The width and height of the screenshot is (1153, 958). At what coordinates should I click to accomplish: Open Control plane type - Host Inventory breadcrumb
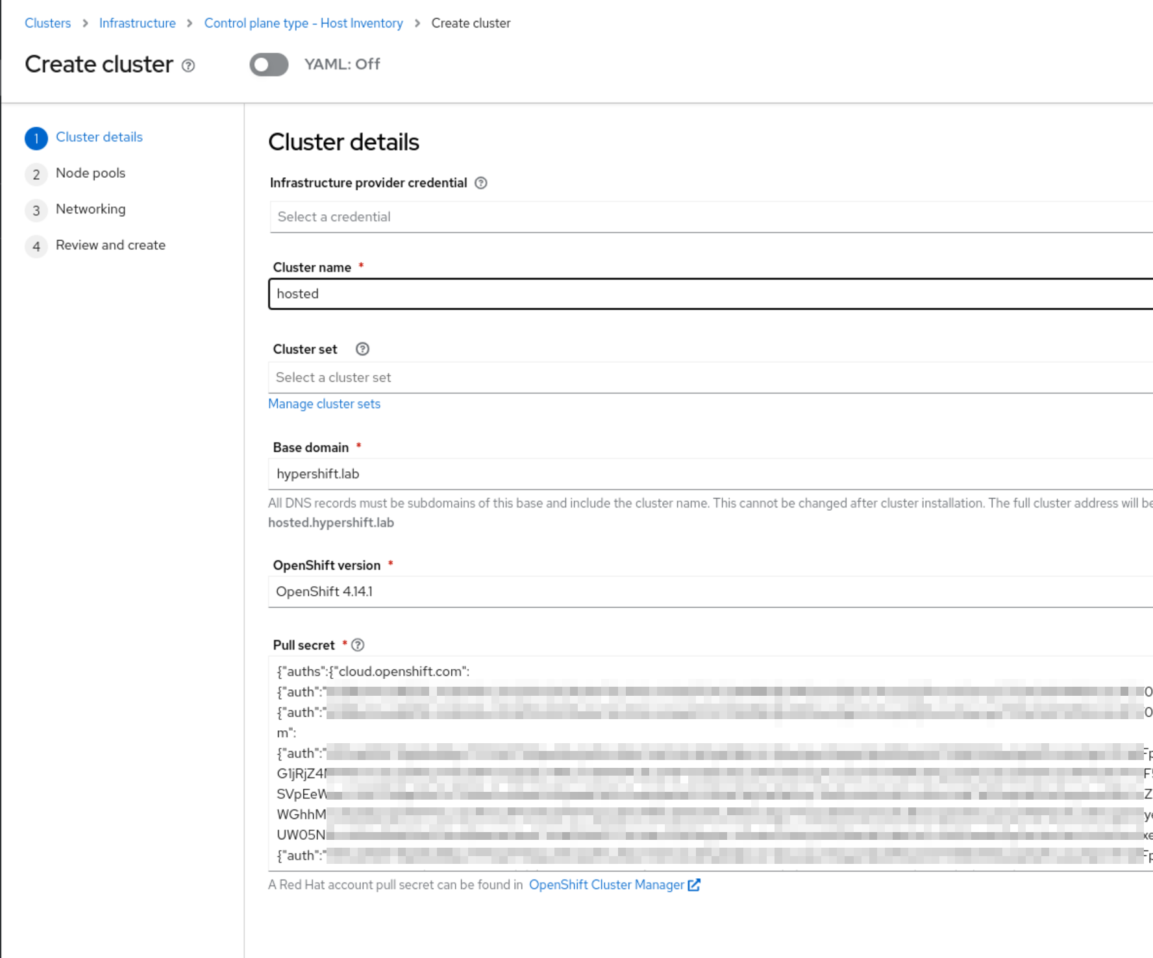click(x=303, y=23)
